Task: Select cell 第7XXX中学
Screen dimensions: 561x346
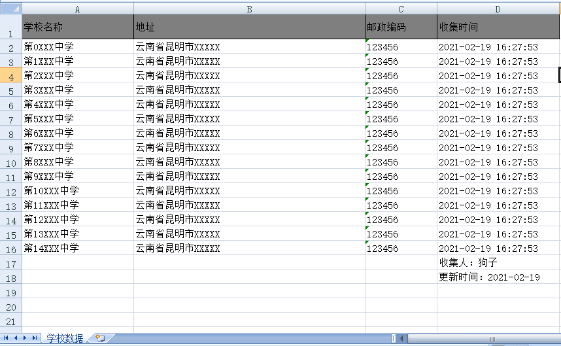Action: coord(78,147)
